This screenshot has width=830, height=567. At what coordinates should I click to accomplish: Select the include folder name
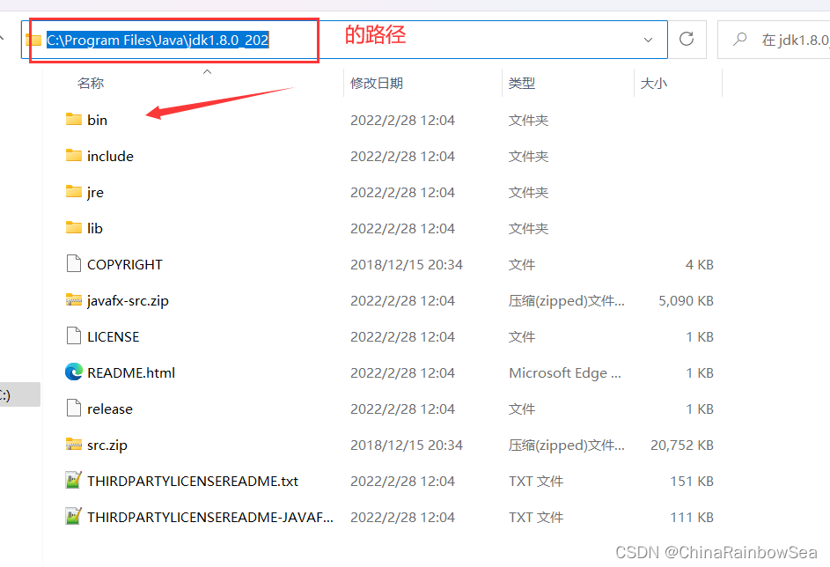point(110,156)
